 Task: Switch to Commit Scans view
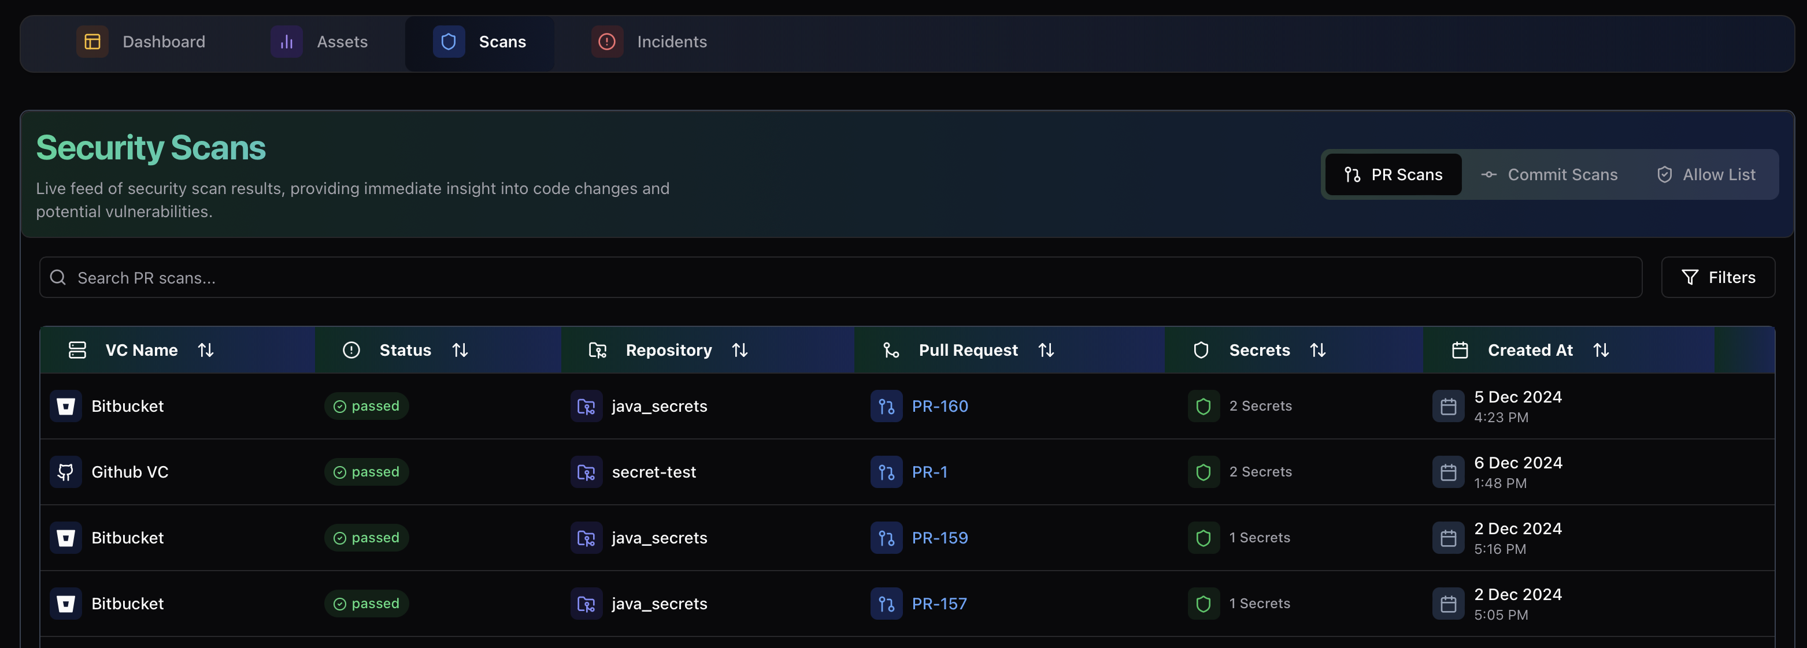[1549, 174]
